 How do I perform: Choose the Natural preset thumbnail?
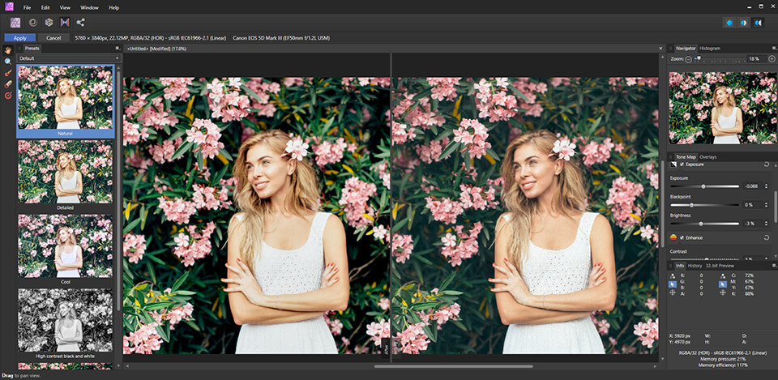pos(66,101)
